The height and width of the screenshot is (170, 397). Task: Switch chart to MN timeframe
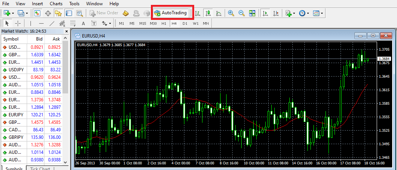[x=206, y=24]
